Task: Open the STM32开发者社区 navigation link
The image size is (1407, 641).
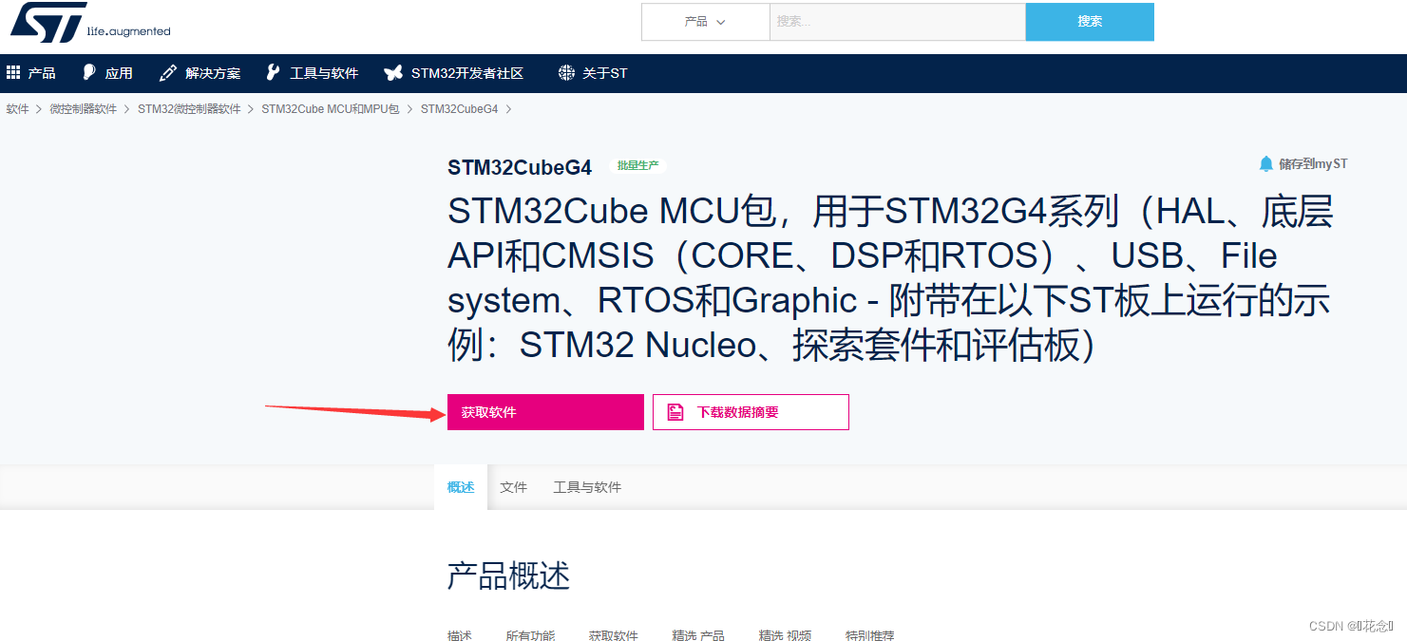Action: 467,73
